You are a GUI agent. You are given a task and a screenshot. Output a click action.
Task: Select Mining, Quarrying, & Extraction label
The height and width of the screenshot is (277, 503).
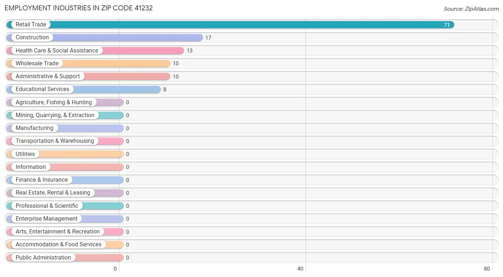(x=55, y=115)
